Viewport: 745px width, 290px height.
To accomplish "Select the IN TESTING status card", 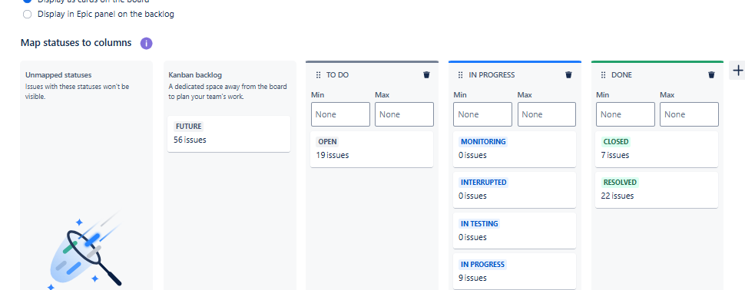I will pos(515,231).
